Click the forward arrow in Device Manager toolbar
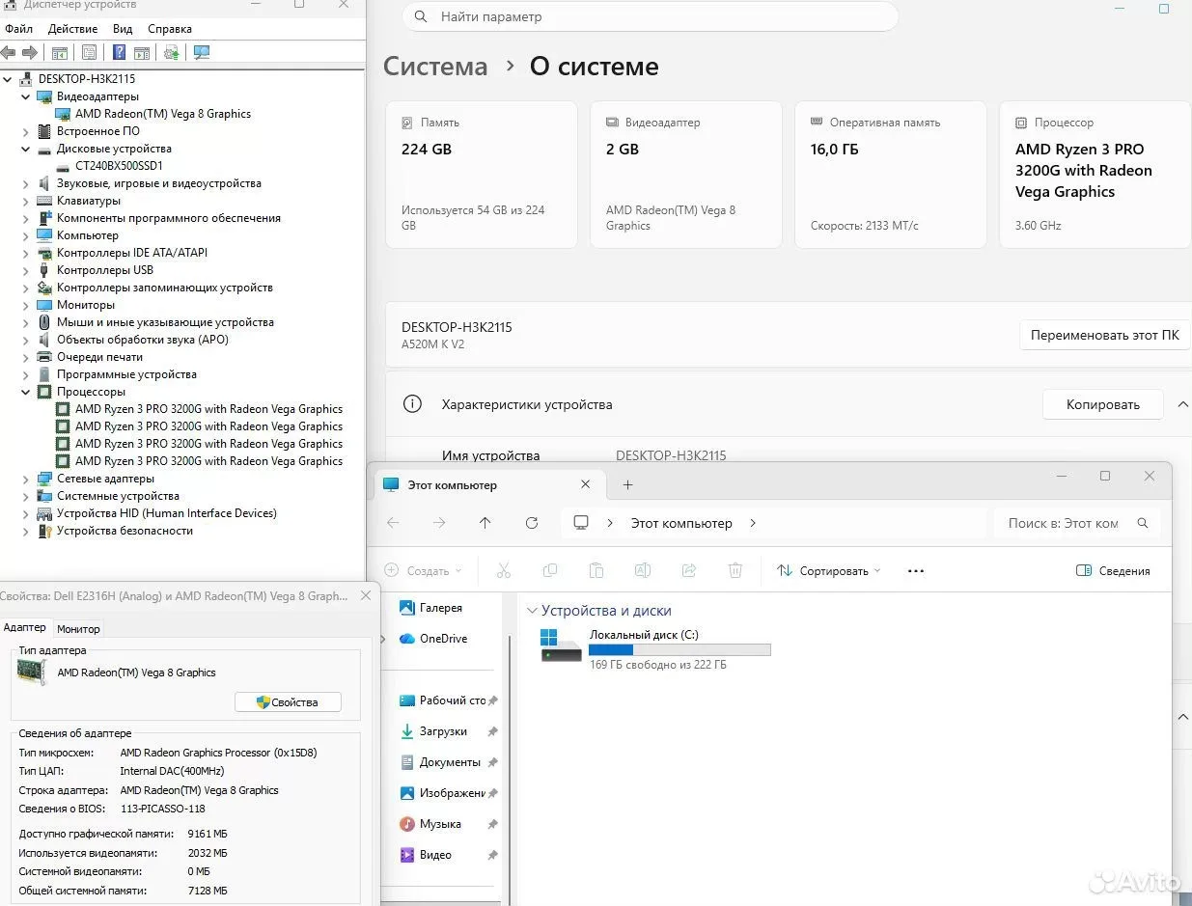This screenshot has height=906, width=1192. tap(30, 52)
